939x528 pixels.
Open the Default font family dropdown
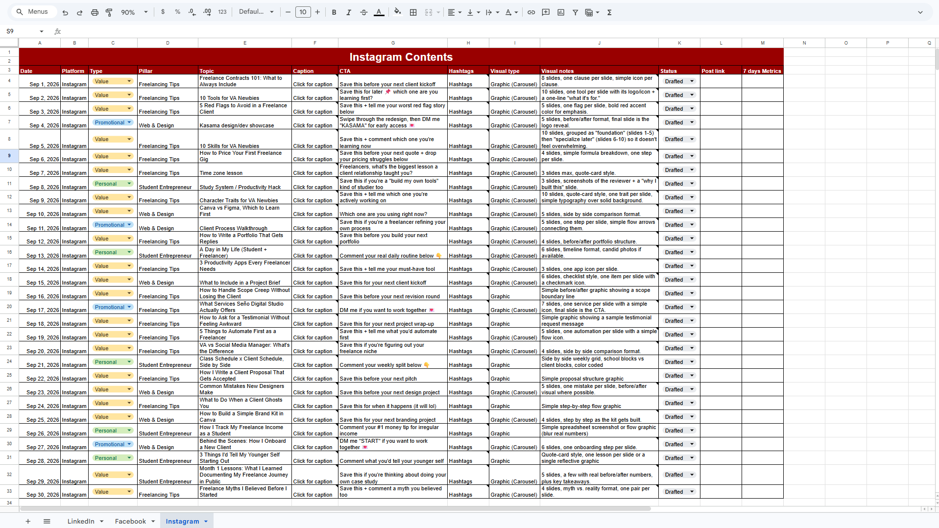click(256, 12)
